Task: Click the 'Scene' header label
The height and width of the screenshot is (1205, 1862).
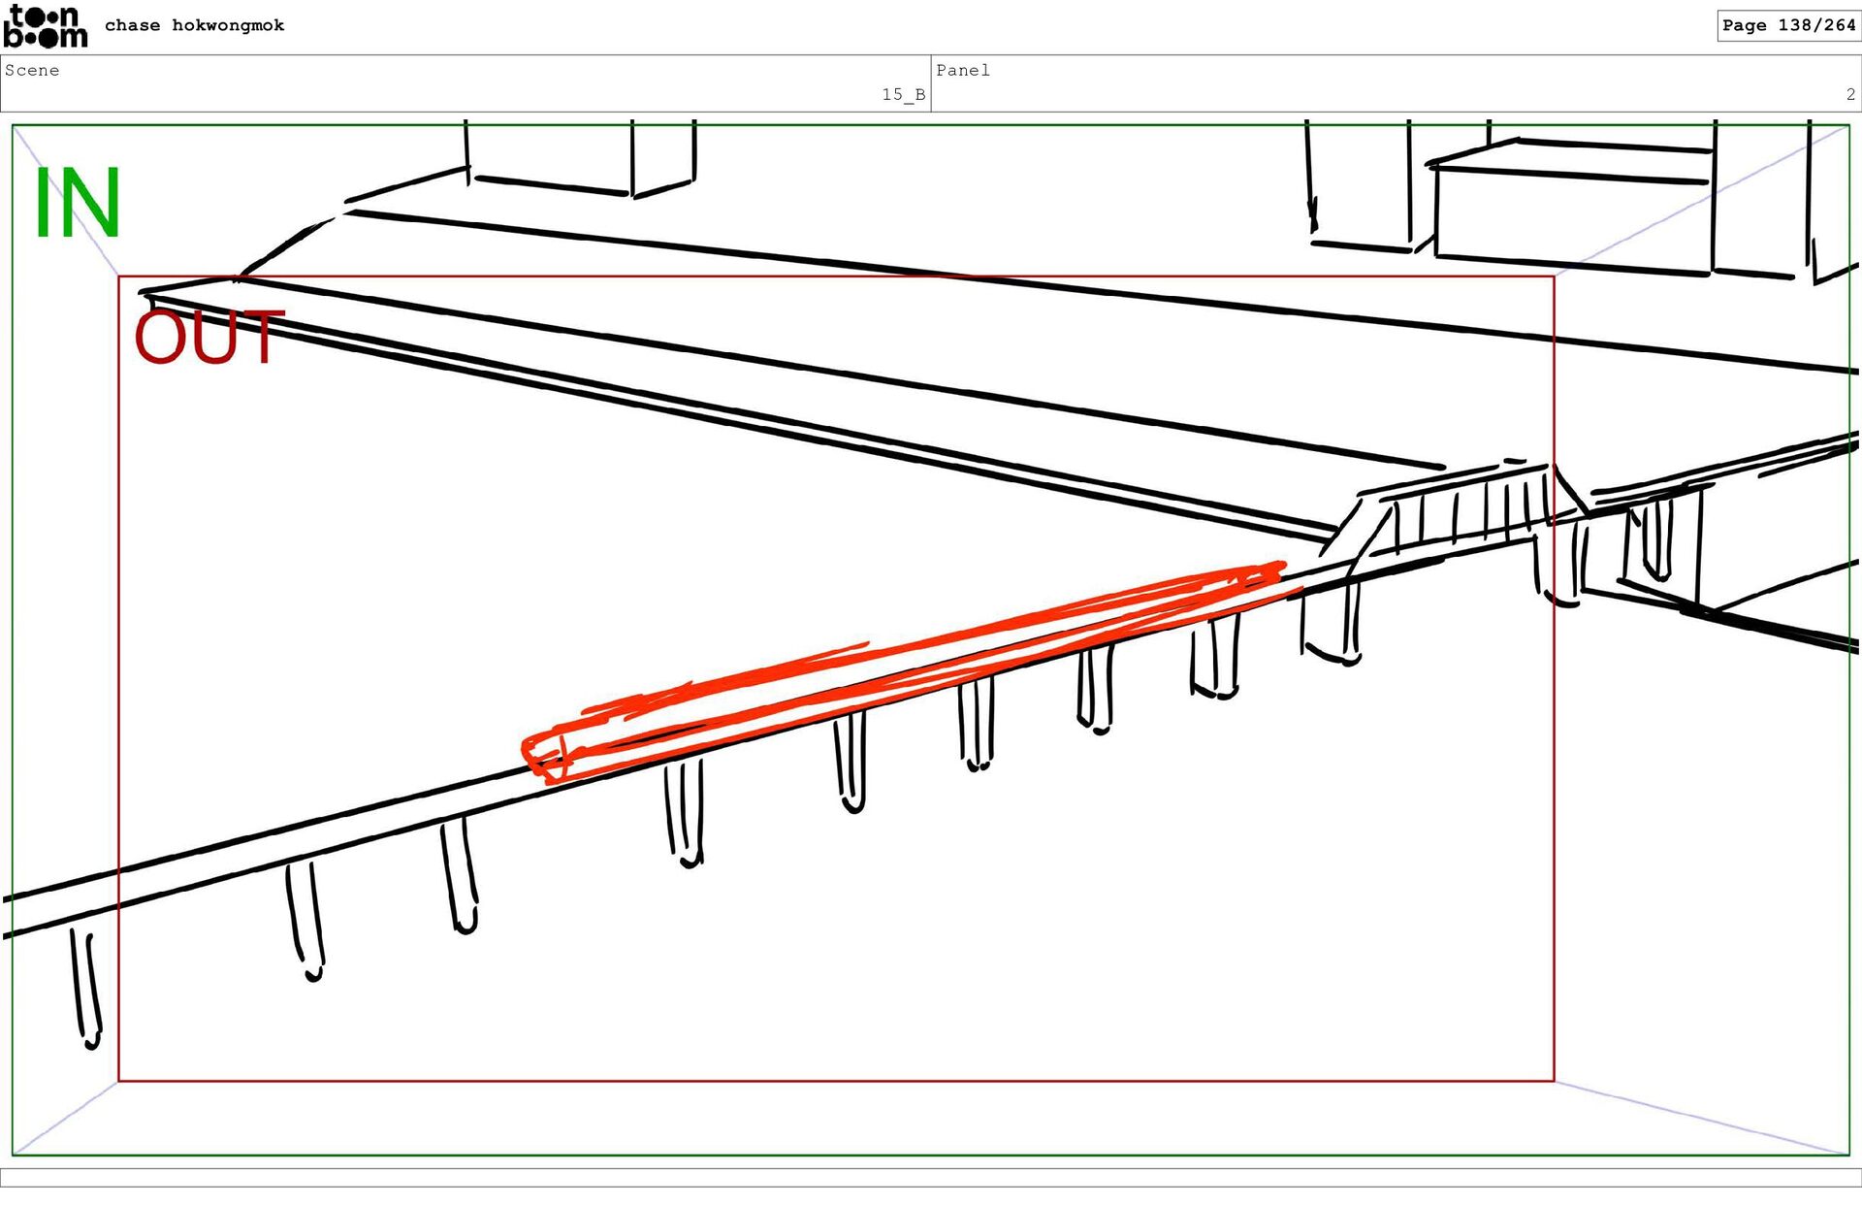Action: pyautogui.click(x=32, y=70)
